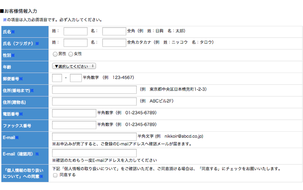Click the 氏名（フリガナ） row label
This screenshot has width=303, height=190.
pyautogui.click(x=21, y=44)
